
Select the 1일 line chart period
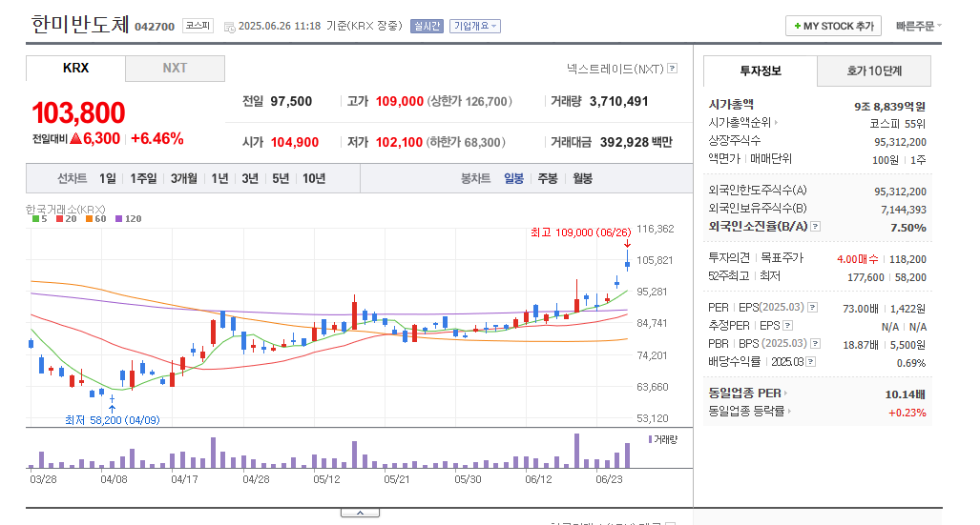(x=108, y=178)
